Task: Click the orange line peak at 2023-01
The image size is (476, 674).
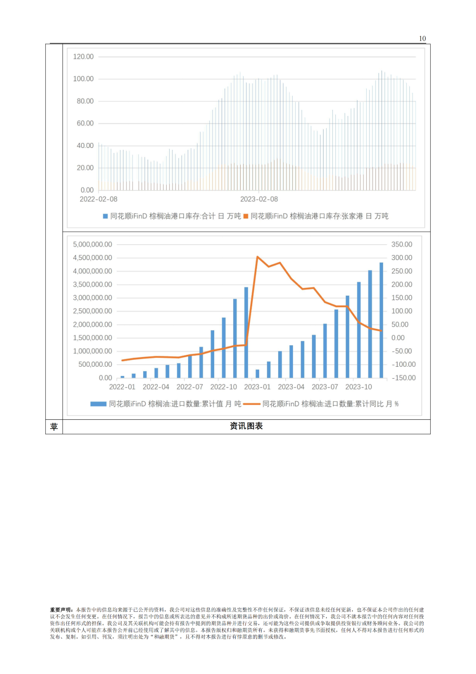Action: coord(257,256)
